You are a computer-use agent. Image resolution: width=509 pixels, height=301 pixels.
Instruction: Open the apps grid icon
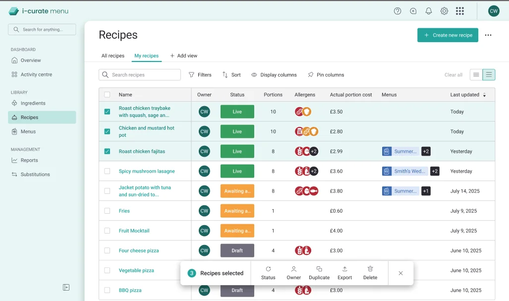[x=459, y=11]
